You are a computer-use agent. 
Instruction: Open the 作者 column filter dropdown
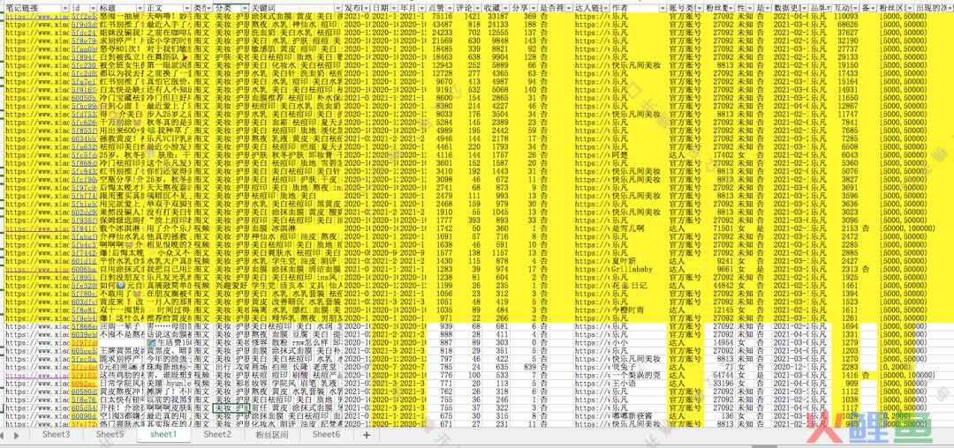[x=663, y=9]
